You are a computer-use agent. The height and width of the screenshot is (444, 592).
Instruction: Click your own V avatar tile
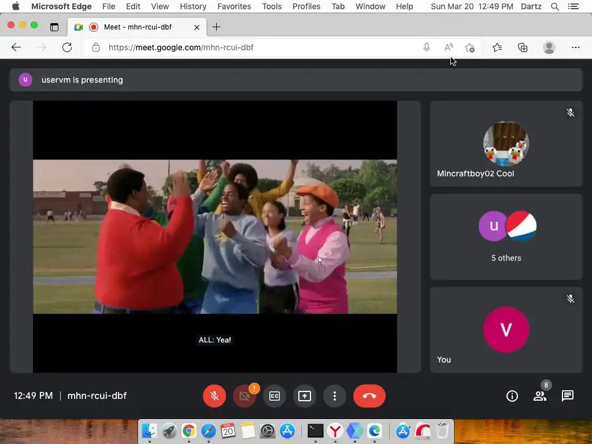click(x=506, y=330)
